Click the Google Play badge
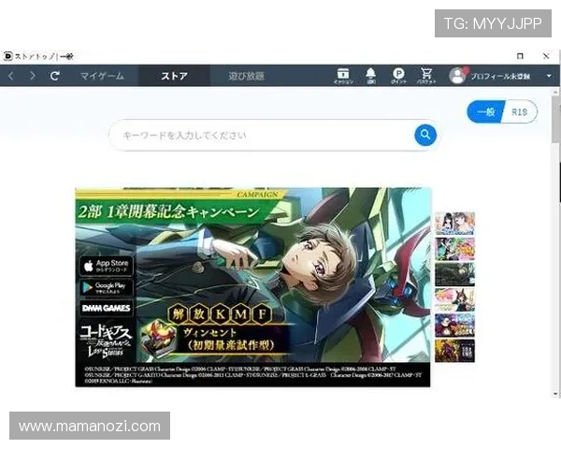The image size is (561, 449). pos(107,287)
